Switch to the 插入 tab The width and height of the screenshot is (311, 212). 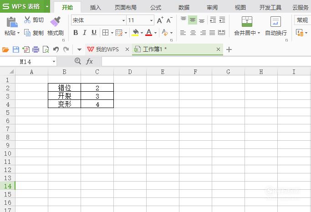point(96,8)
